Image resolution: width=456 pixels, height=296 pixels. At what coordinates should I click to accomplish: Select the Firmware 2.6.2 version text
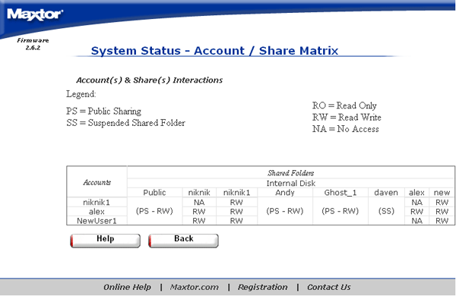click(x=33, y=44)
